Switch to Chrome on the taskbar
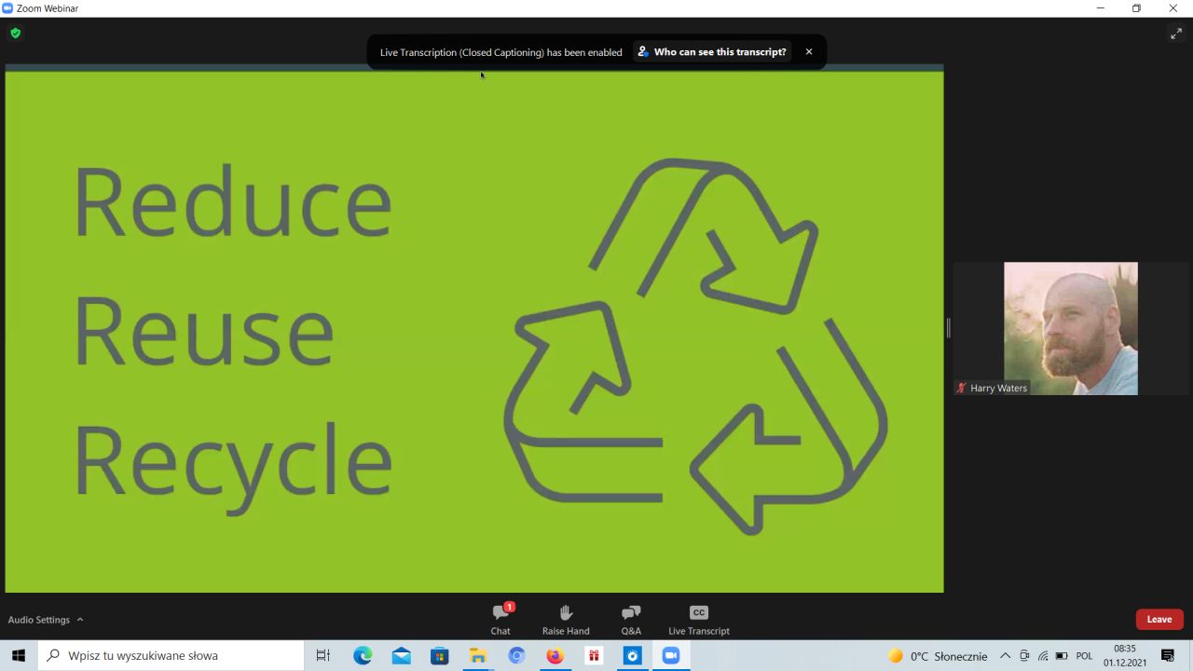1193x671 pixels. coord(516,656)
